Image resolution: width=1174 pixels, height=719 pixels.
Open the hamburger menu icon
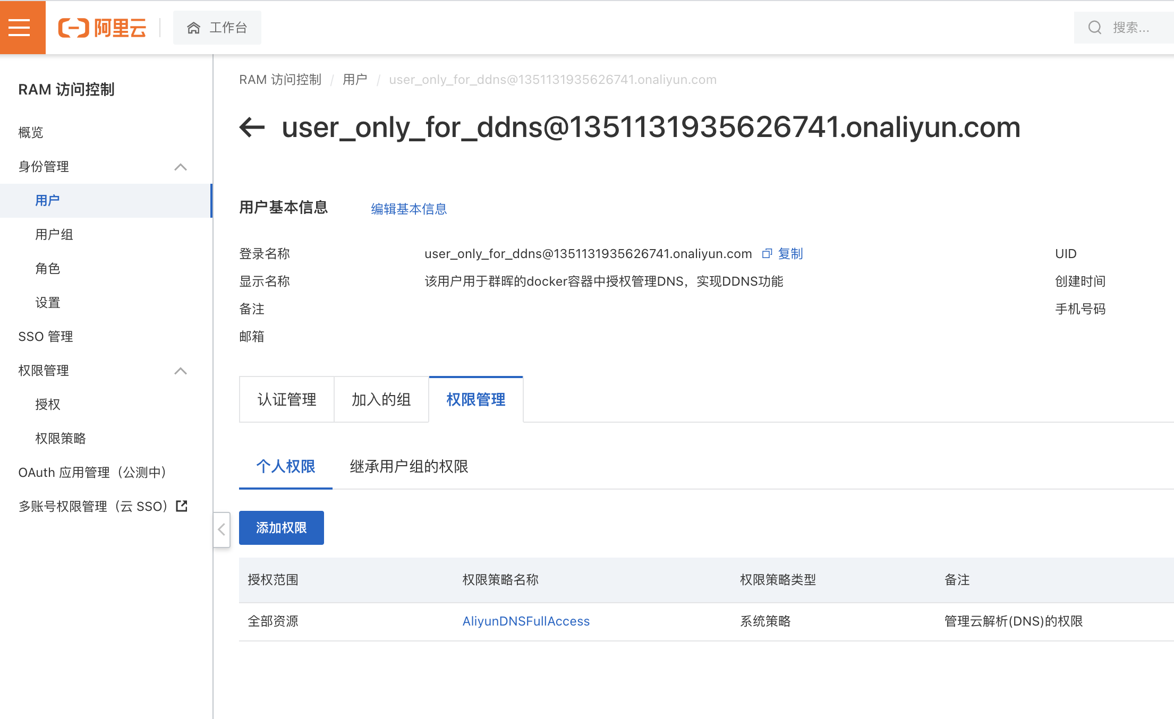[x=20, y=27]
